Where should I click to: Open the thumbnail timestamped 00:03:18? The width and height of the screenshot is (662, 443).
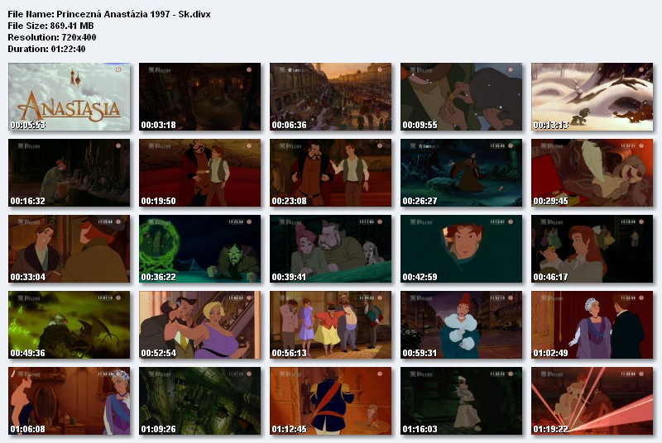click(x=199, y=97)
